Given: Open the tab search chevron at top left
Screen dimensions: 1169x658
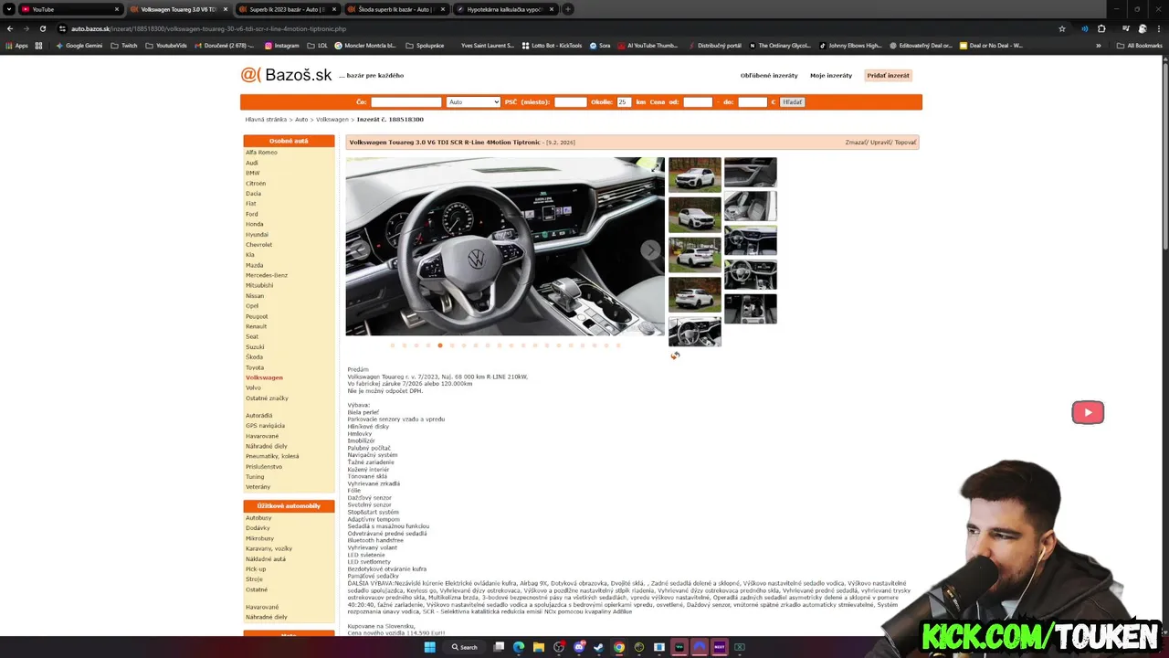Looking at the screenshot, I should (9, 9).
